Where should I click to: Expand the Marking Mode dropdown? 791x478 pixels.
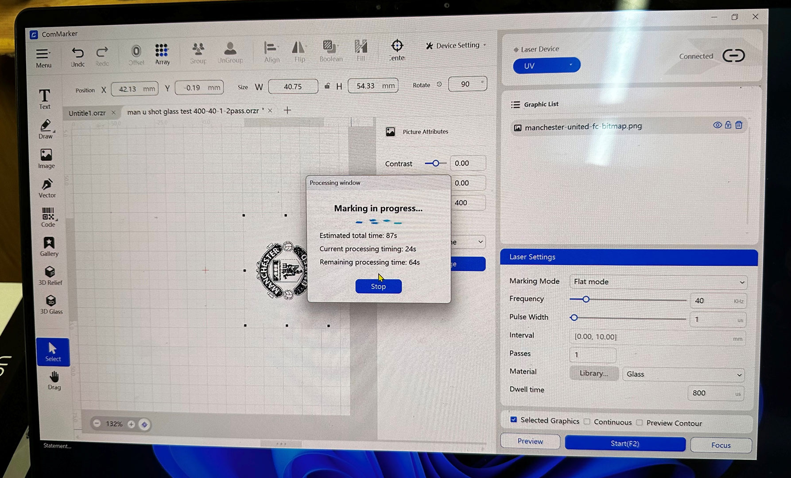tap(658, 282)
